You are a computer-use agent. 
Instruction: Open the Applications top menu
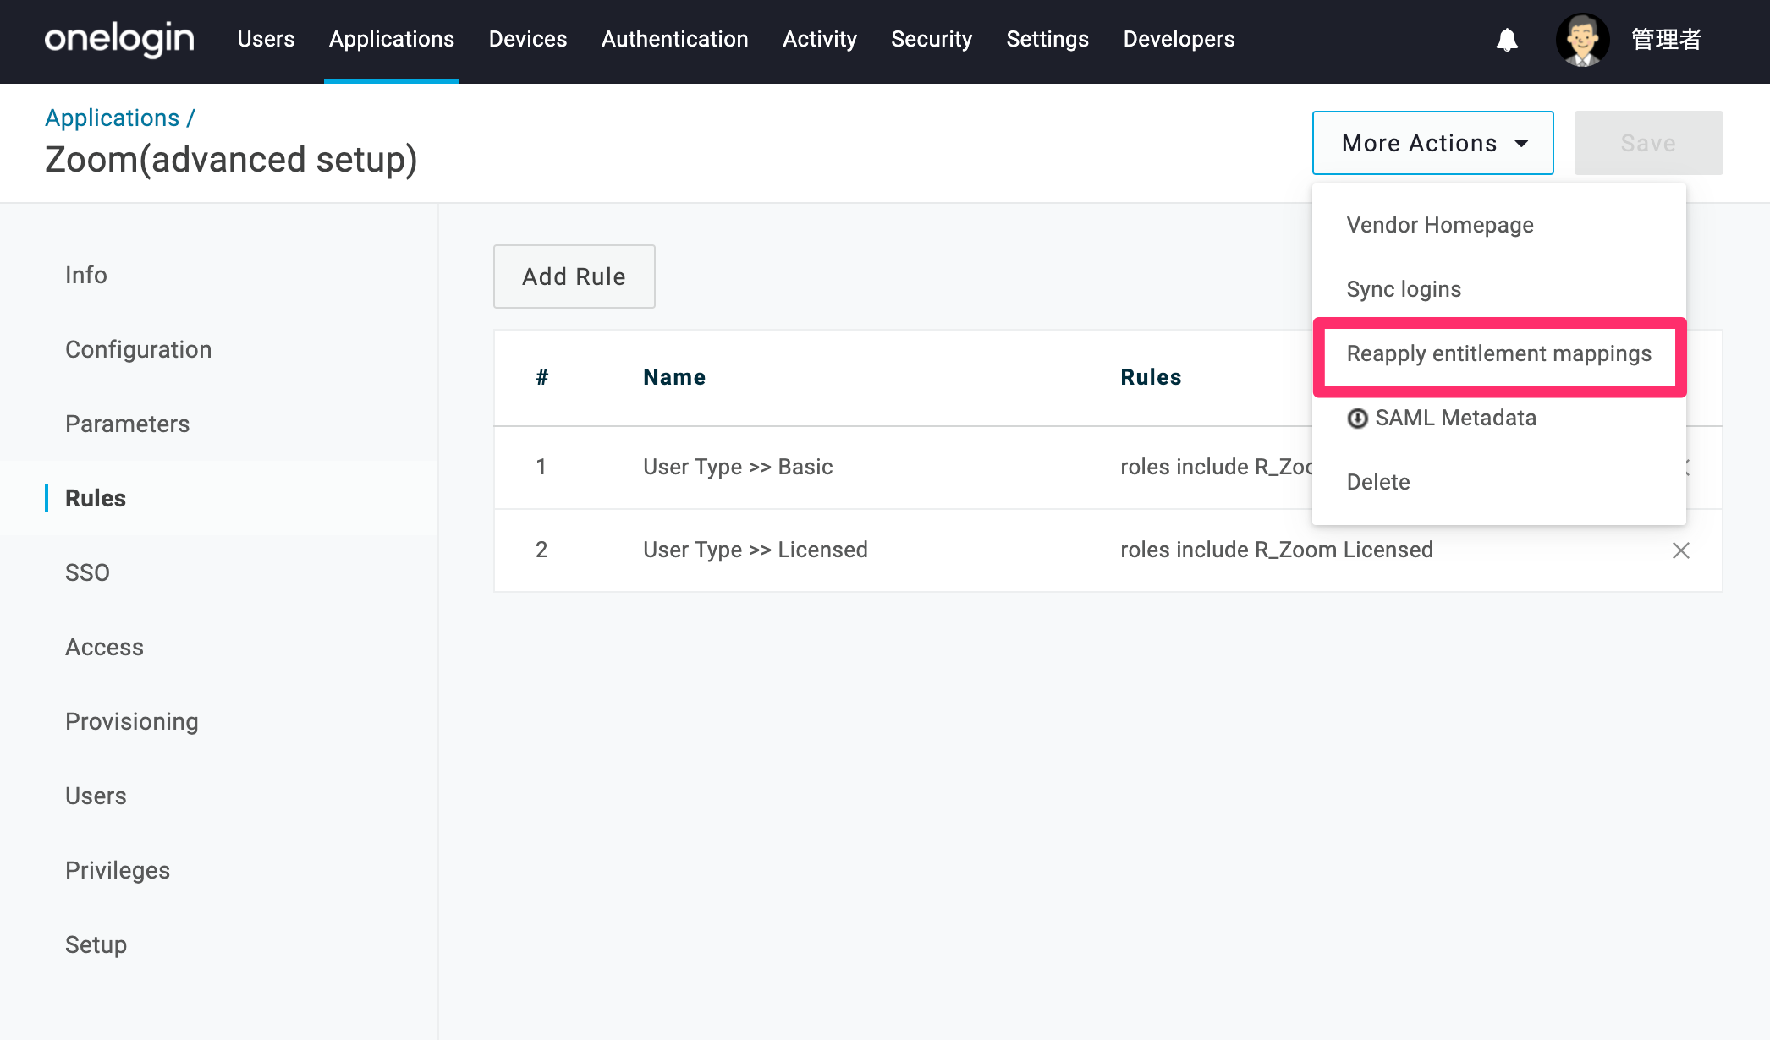[392, 39]
